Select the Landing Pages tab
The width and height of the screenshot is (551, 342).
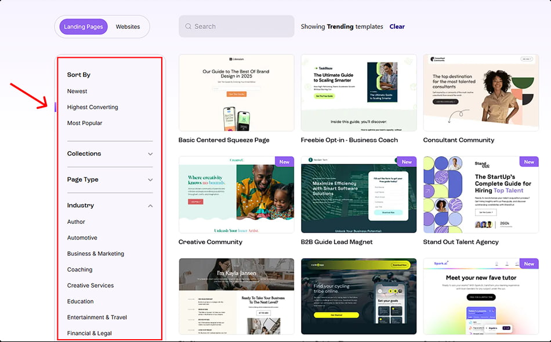[x=82, y=26]
